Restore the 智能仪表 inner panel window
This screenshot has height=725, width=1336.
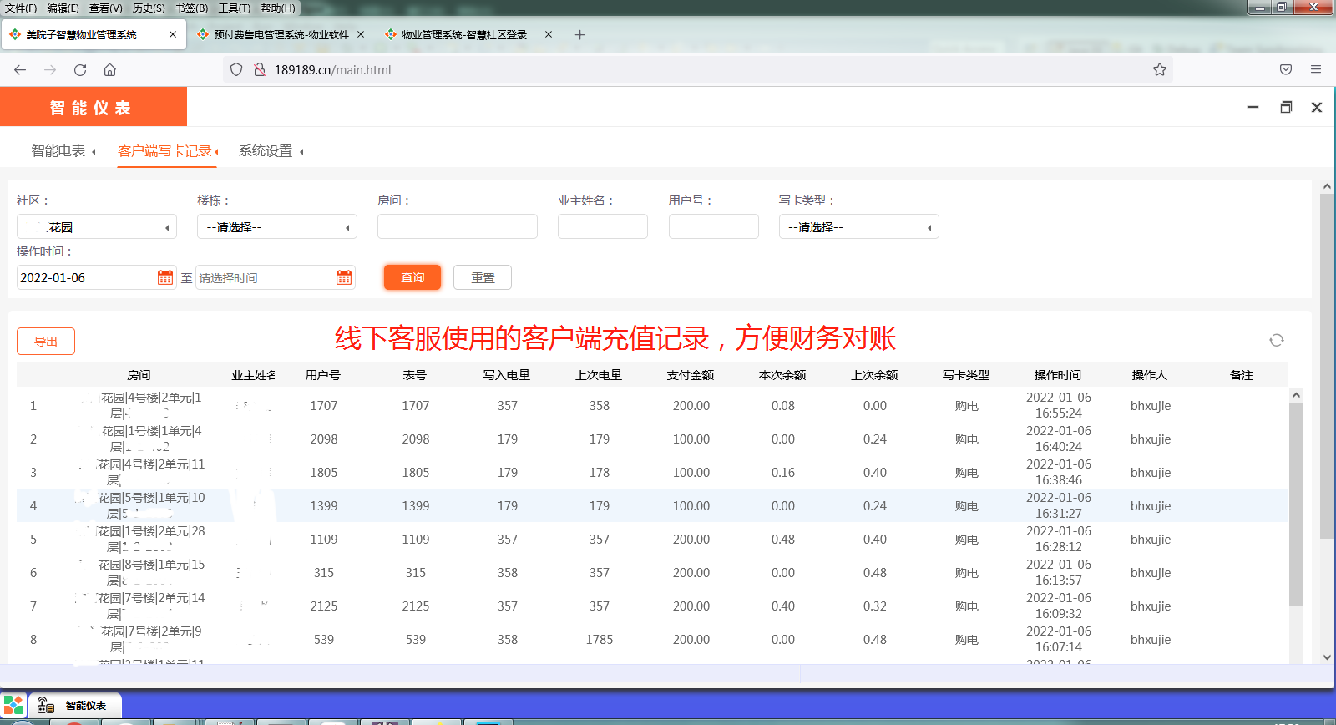tap(1286, 108)
